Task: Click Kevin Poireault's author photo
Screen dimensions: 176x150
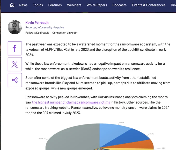Action: (15, 27)
